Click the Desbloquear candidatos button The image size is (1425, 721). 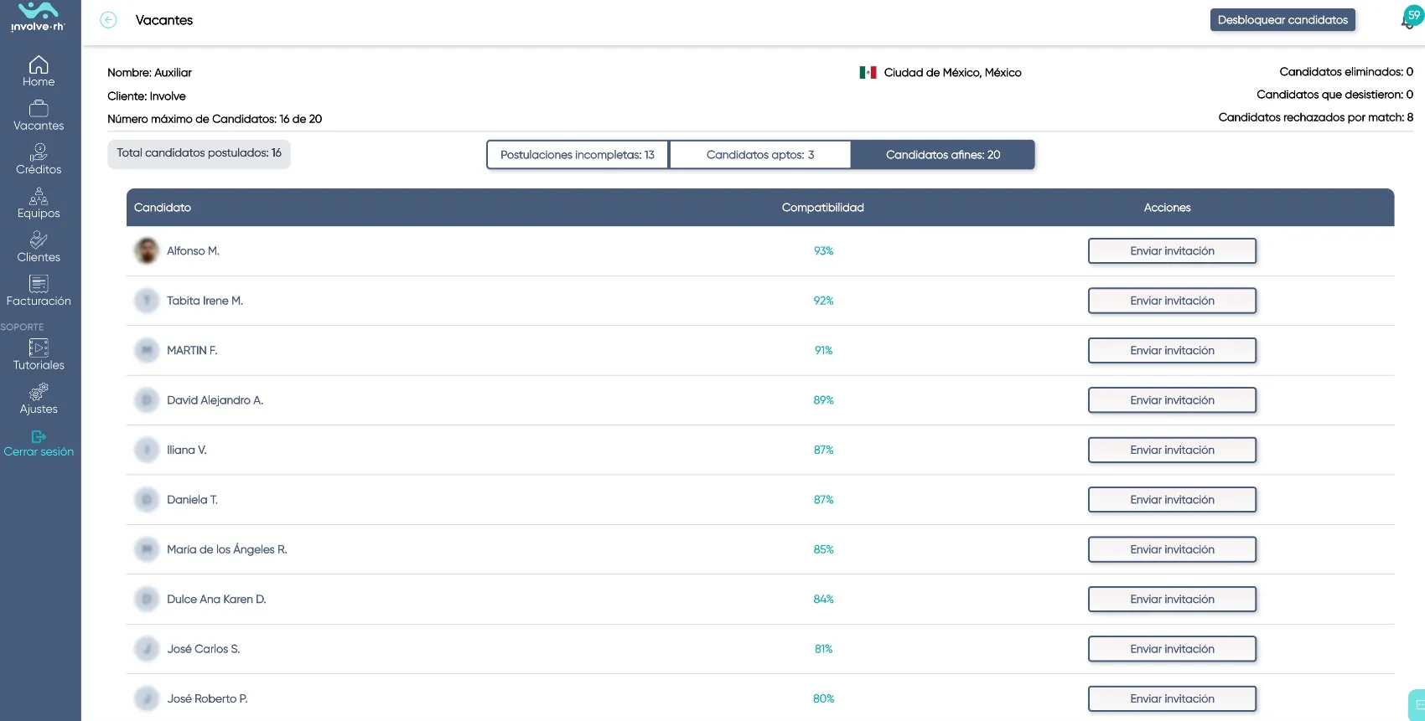click(x=1282, y=20)
